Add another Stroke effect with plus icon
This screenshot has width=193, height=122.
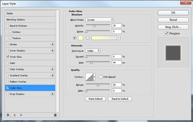coord(52,44)
